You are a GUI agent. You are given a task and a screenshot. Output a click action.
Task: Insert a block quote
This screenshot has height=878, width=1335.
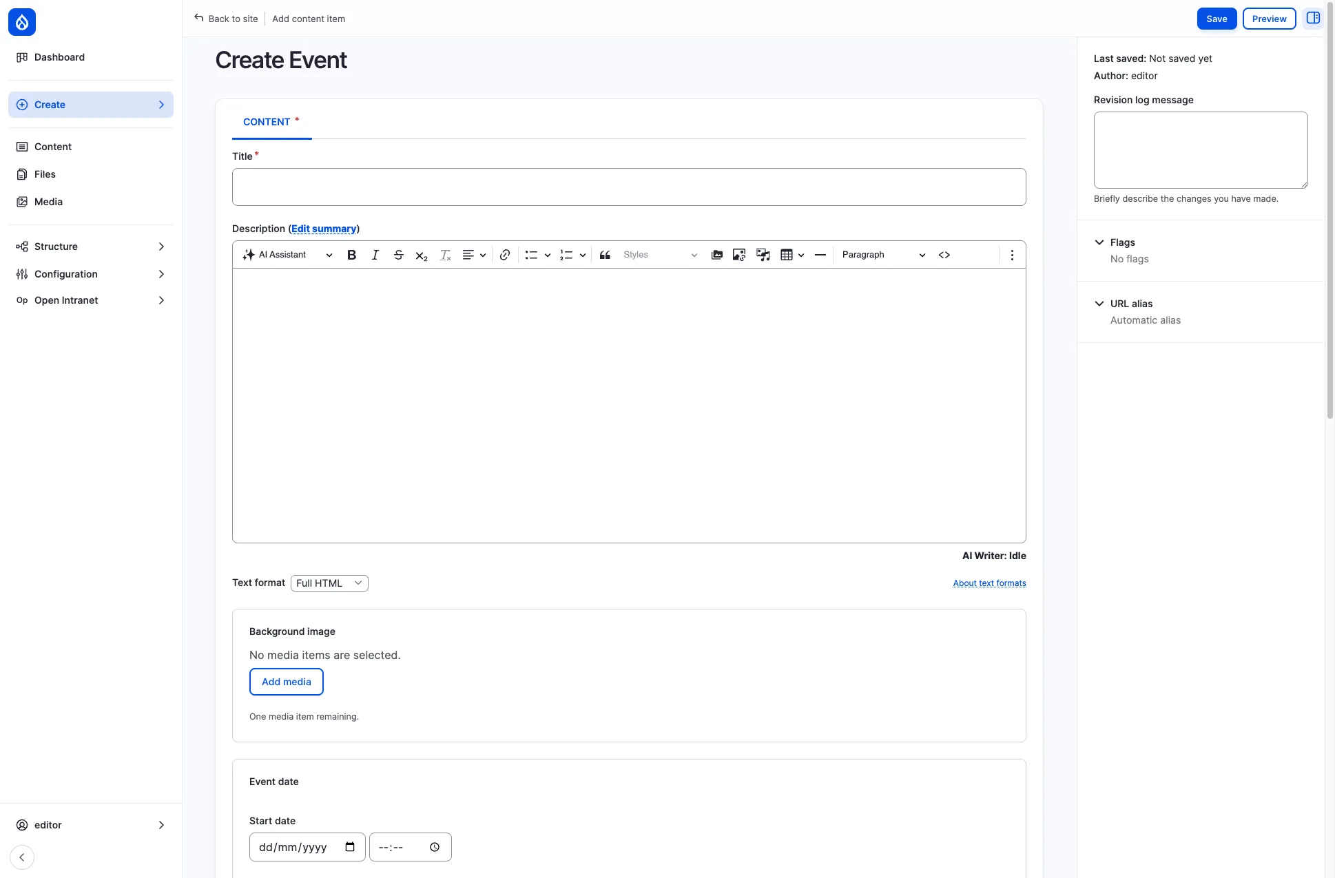tap(605, 255)
